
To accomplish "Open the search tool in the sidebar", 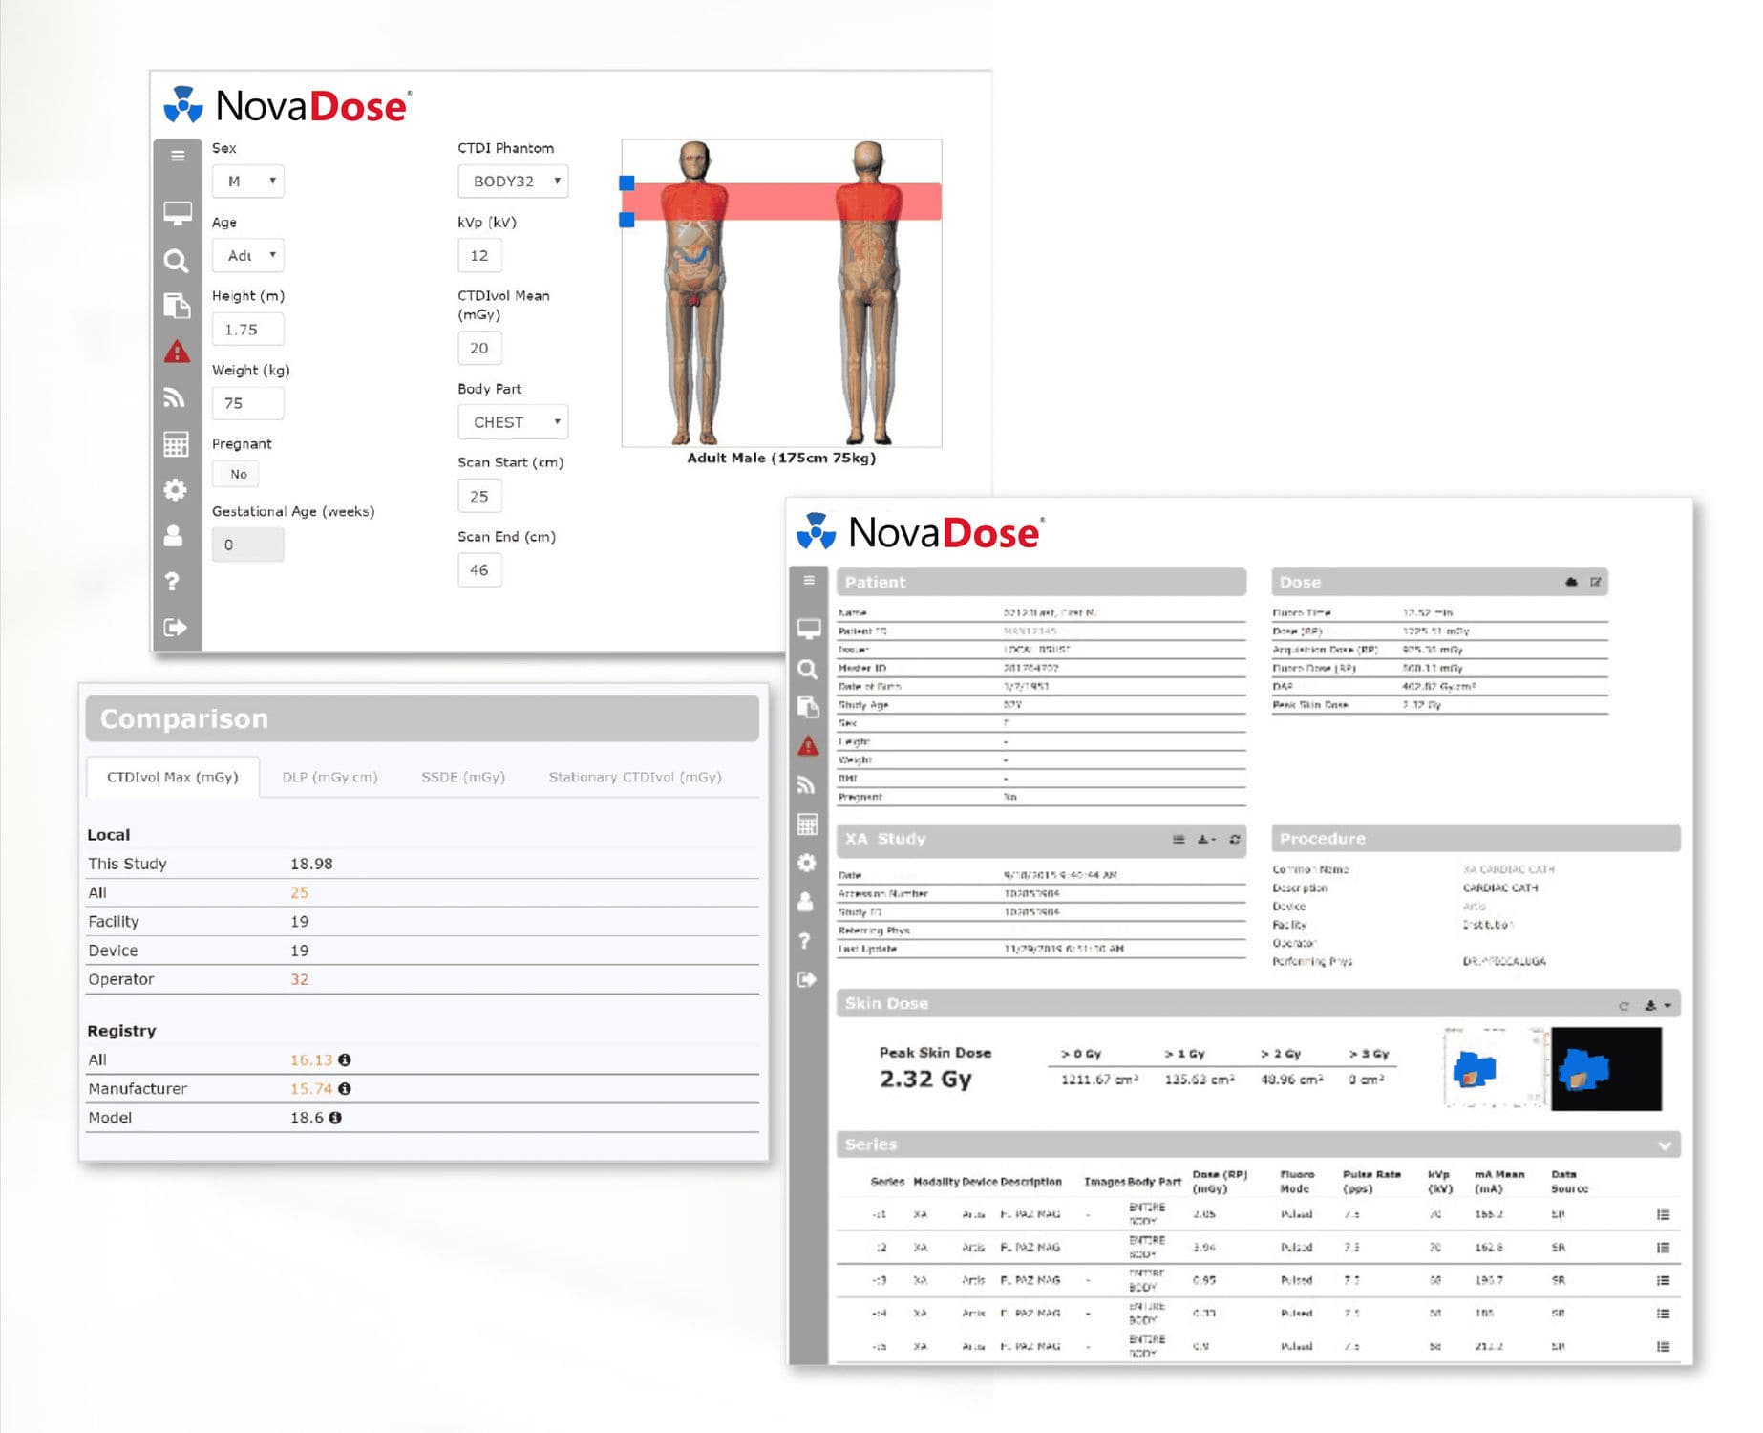I will point(176,261).
